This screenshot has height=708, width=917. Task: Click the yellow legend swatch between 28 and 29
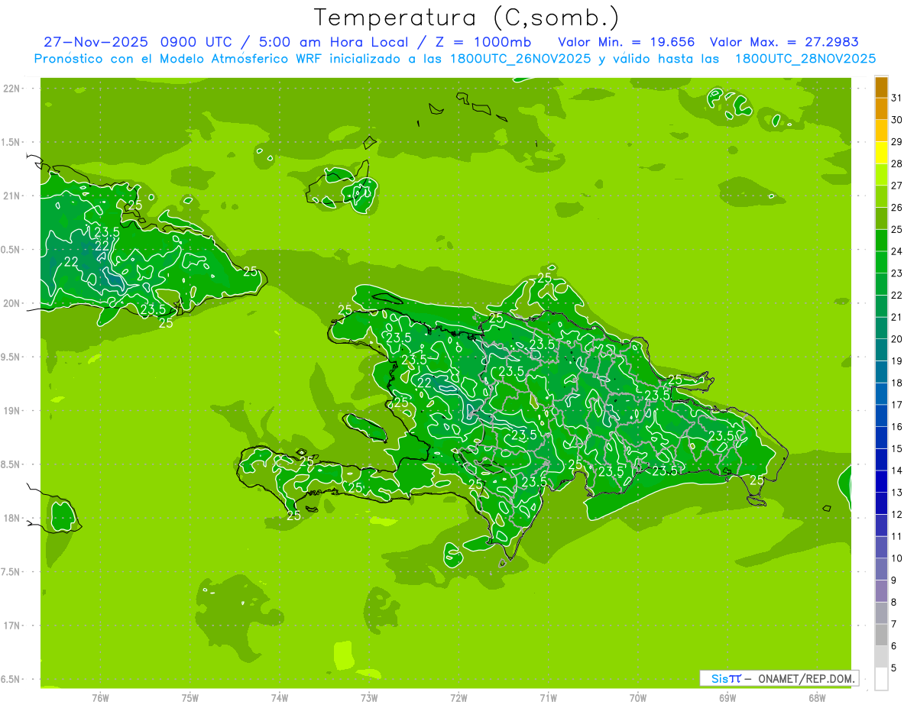click(x=881, y=153)
